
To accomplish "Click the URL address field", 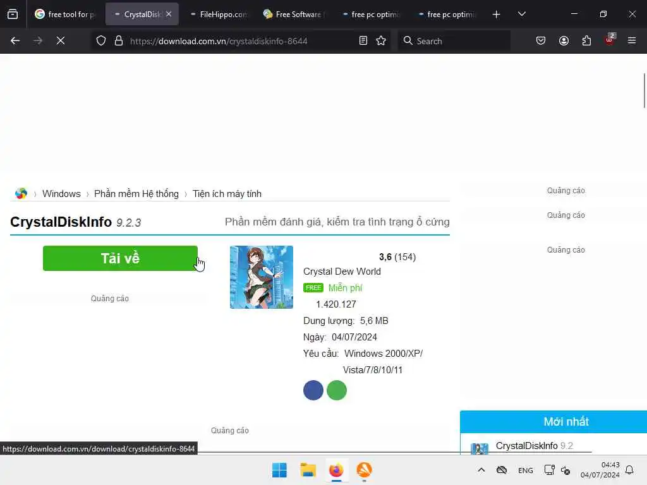I will coord(241,41).
